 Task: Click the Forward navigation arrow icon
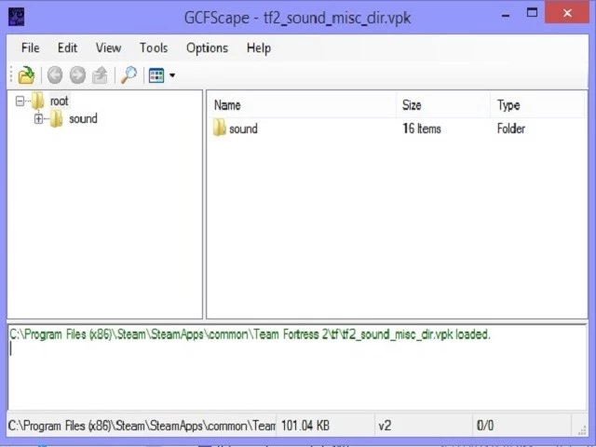pyautogui.click(x=77, y=74)
